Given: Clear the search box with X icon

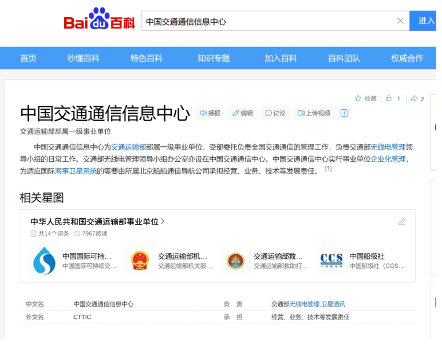Looking at the screenshot, I should (x=400, y=21).
